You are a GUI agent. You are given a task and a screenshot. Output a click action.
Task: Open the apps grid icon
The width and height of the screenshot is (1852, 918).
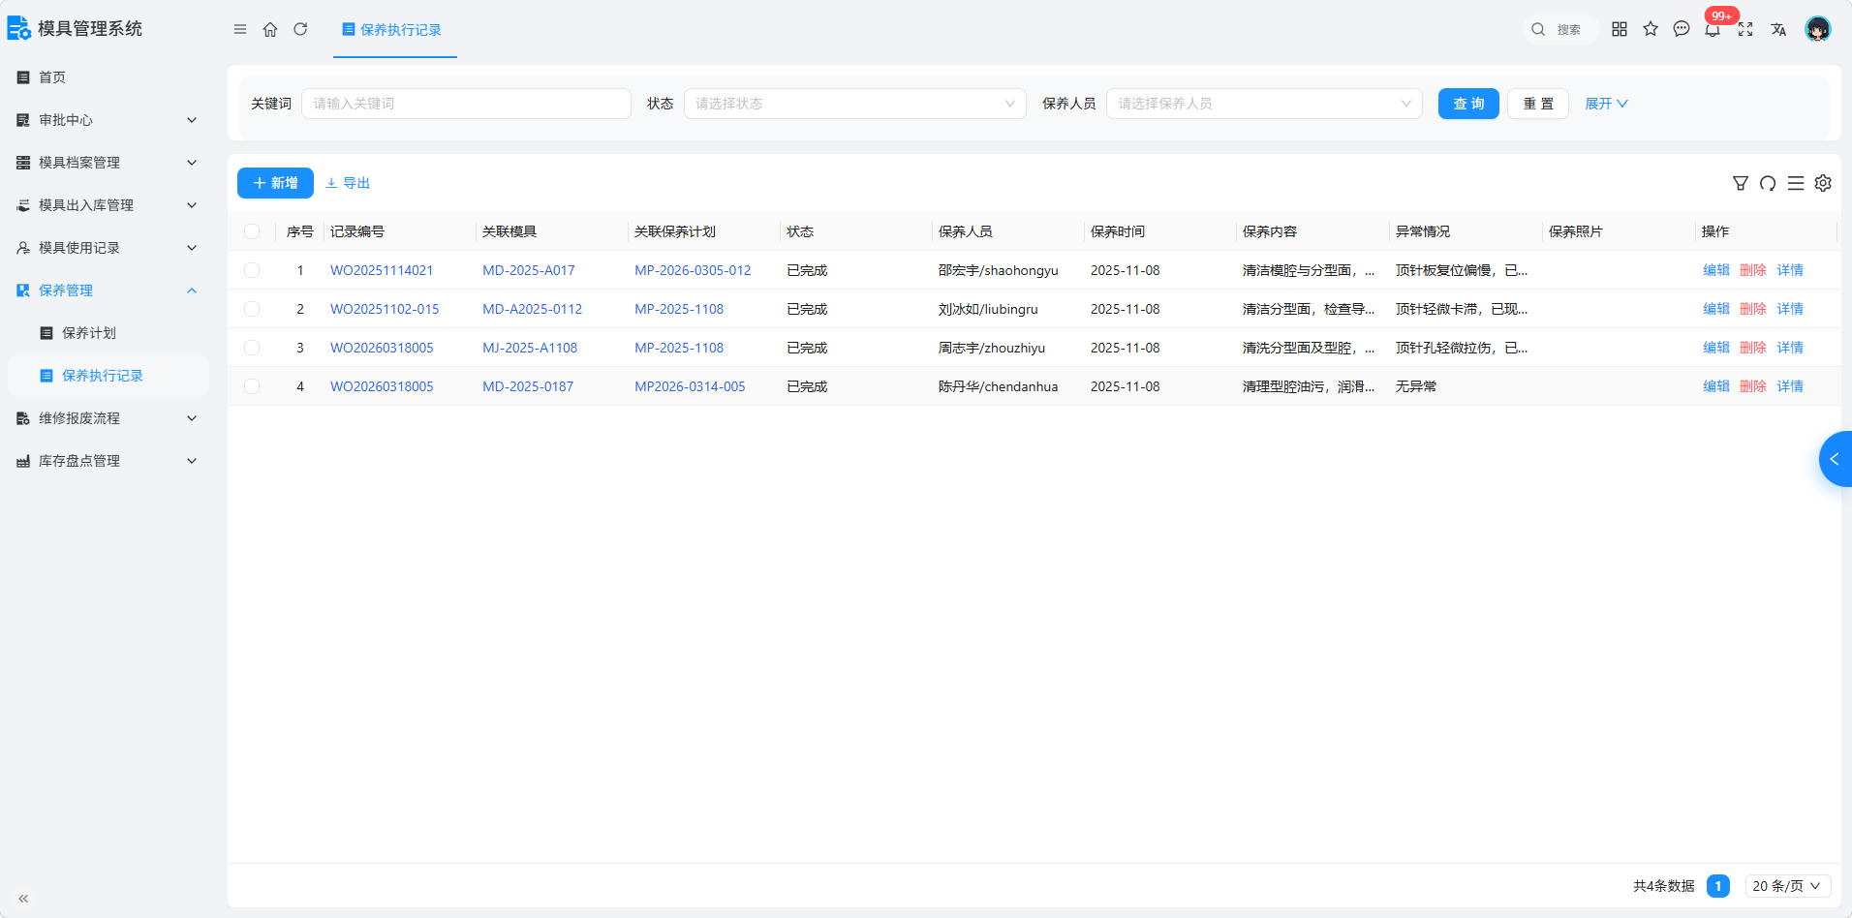pos(1620,29)
